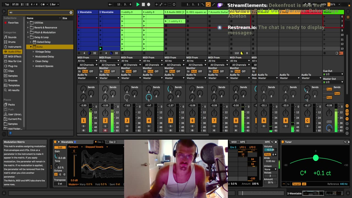Clear the browser search field
This screenshot has width=352, height=198.
(x=71, y=12)
